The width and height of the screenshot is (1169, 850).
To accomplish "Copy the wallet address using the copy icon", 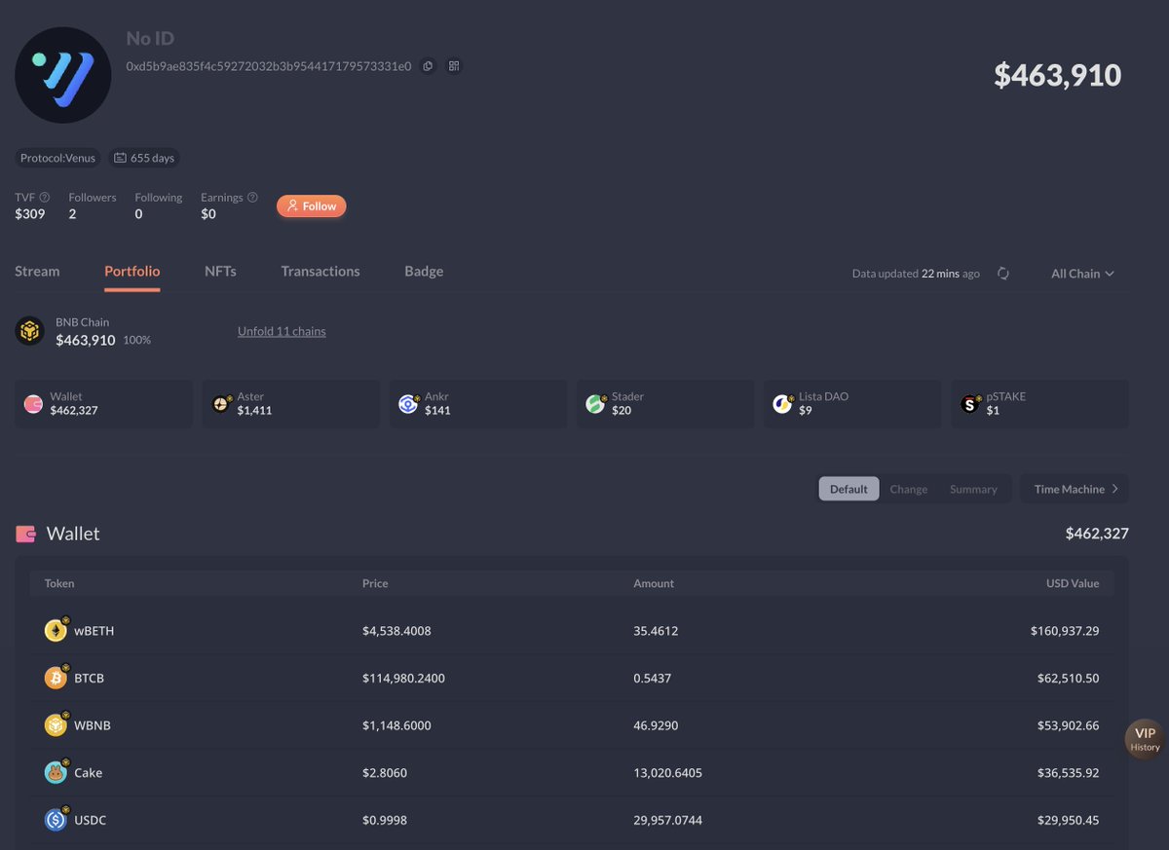I will point(428,66).
